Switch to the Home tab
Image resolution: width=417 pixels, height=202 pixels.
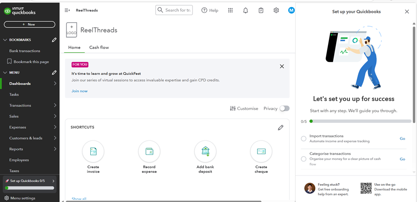coord(74,48)
